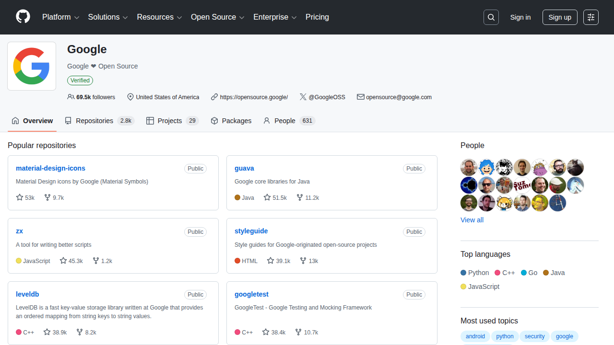
Task: Click the fork icon showing 11.2k on guava
Action: pyautogui.click(x=299, y=197)
